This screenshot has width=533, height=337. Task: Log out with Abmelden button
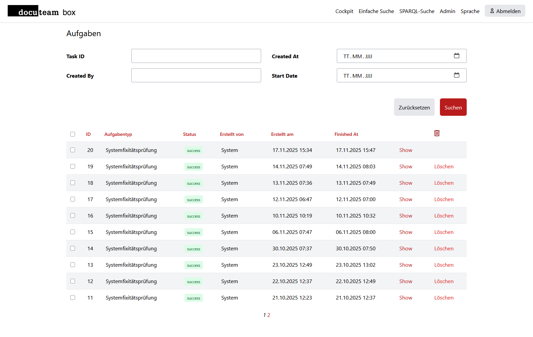pyautogui.click(x=505, y=11)
